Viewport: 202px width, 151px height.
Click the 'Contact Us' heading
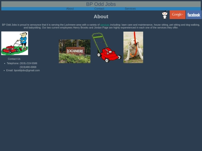click(14, 59)
